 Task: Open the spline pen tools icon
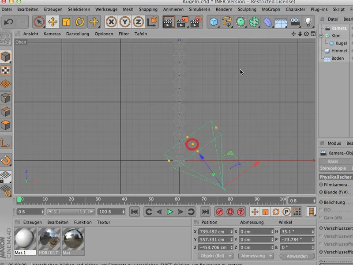[x=227, y=22]
